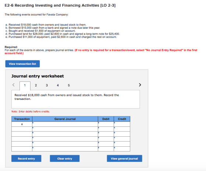The image size is (206, 171).
Task: Click the 'Note: Enter debits before credits' text
Action: pos(31,112)
